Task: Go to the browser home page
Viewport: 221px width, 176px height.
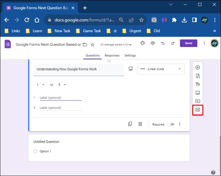Action: tap(37, 20)
